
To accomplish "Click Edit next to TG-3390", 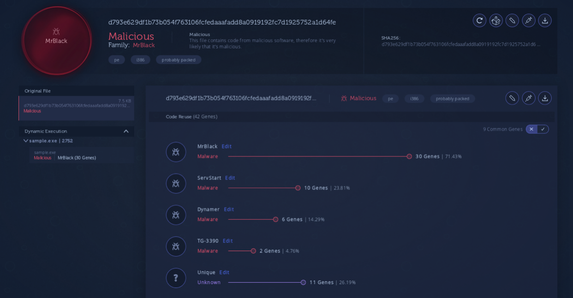I will 228,241.
